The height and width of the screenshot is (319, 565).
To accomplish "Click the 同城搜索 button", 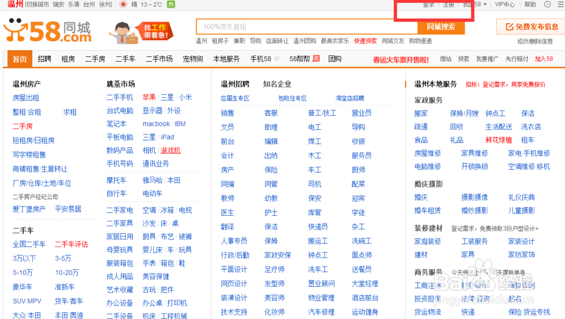I will point(441,27).
